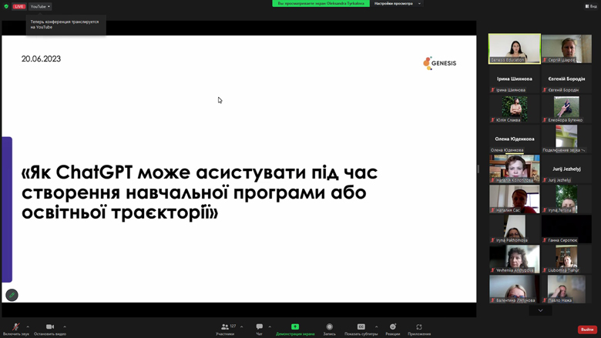Open the Реакции smiley icon
Screen dimensions: 601x338
(x=392, y=326)
